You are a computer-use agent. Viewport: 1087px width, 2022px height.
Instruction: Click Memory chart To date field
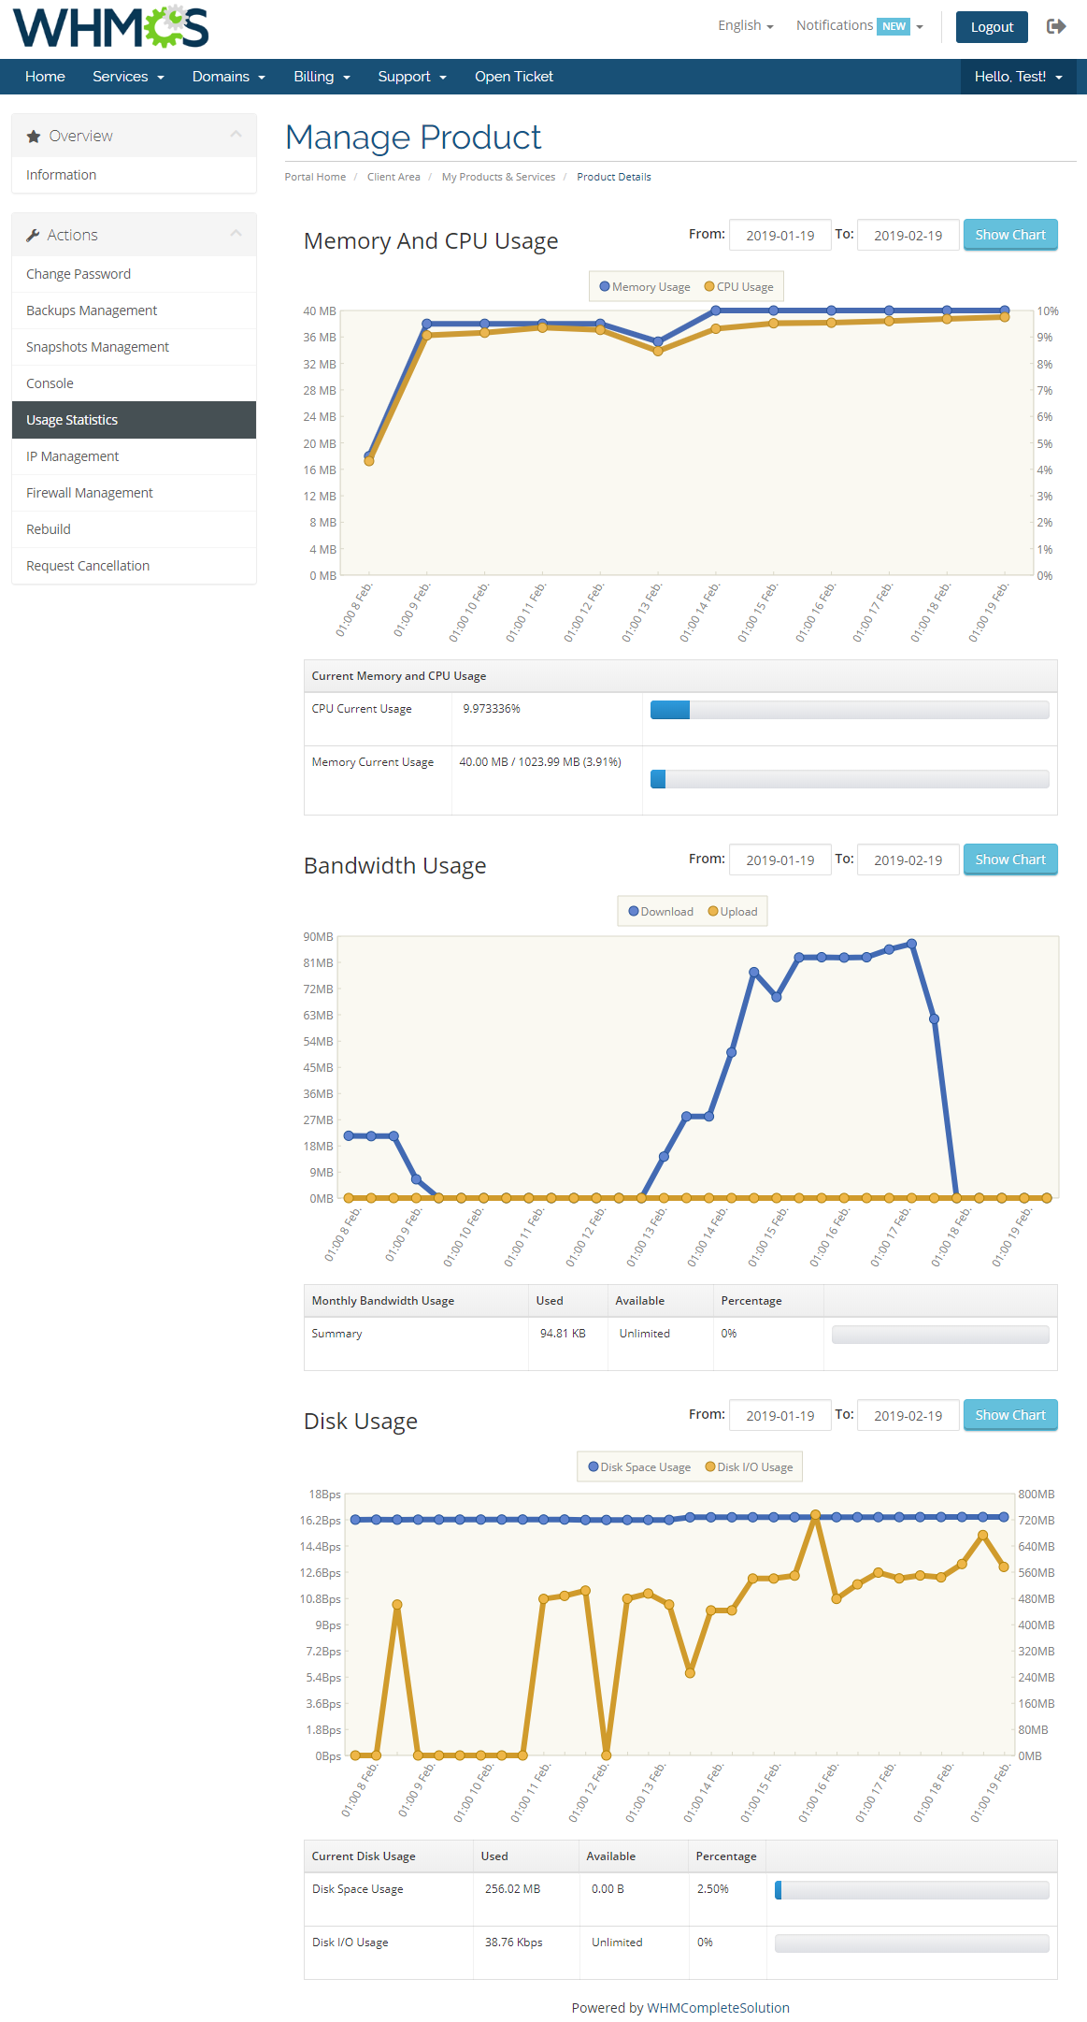point(908,236)
